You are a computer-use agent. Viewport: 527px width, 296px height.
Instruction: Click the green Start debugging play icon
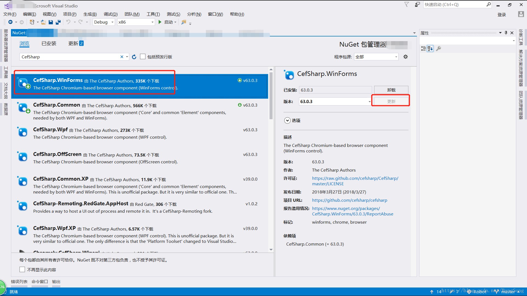click(x=160, y=22)
